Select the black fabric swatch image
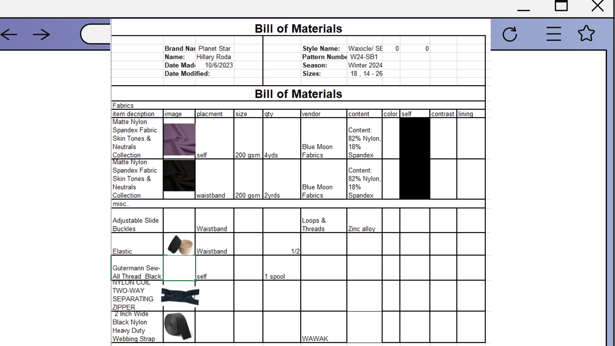 [179, 176]
